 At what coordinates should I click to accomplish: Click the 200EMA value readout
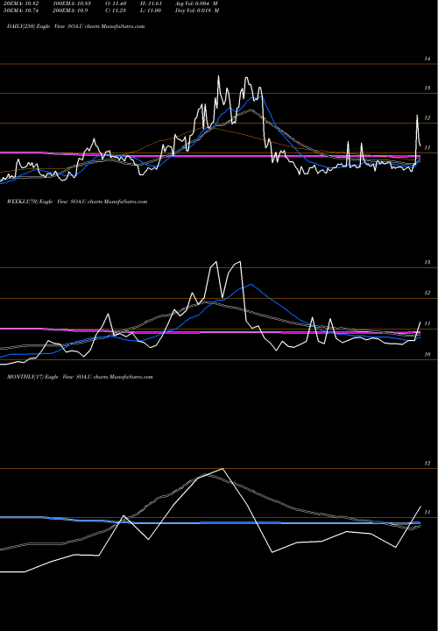click(x=69, y=11)
